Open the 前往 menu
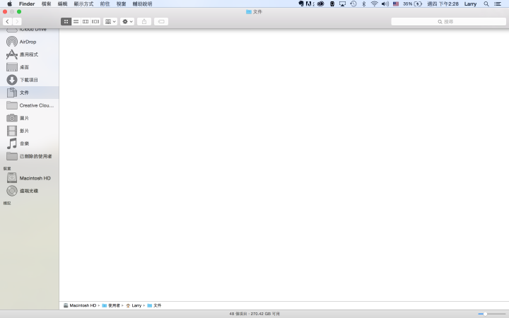Viewport: 509px width, 318px height. click(x=105, y=4)
